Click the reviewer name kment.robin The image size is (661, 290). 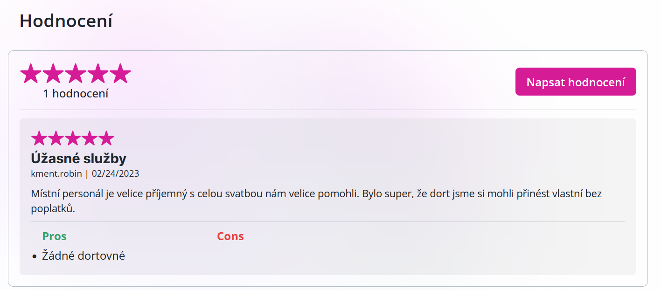coord(56,174)
